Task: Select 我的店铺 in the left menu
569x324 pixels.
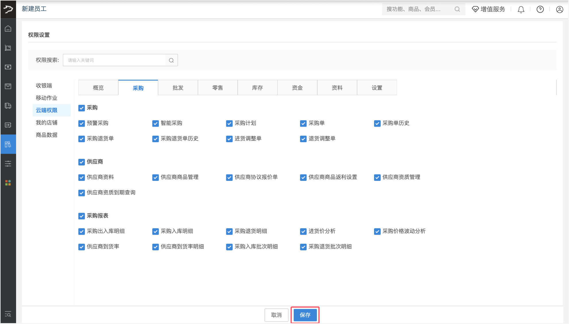Action: tap(46, 122)
